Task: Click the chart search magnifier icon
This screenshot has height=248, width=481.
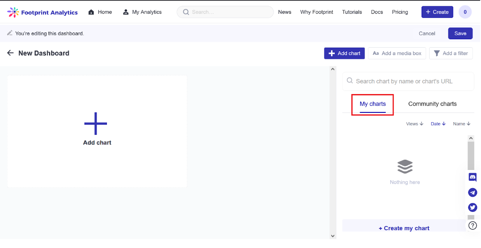Action: click(x=350, y=81)
